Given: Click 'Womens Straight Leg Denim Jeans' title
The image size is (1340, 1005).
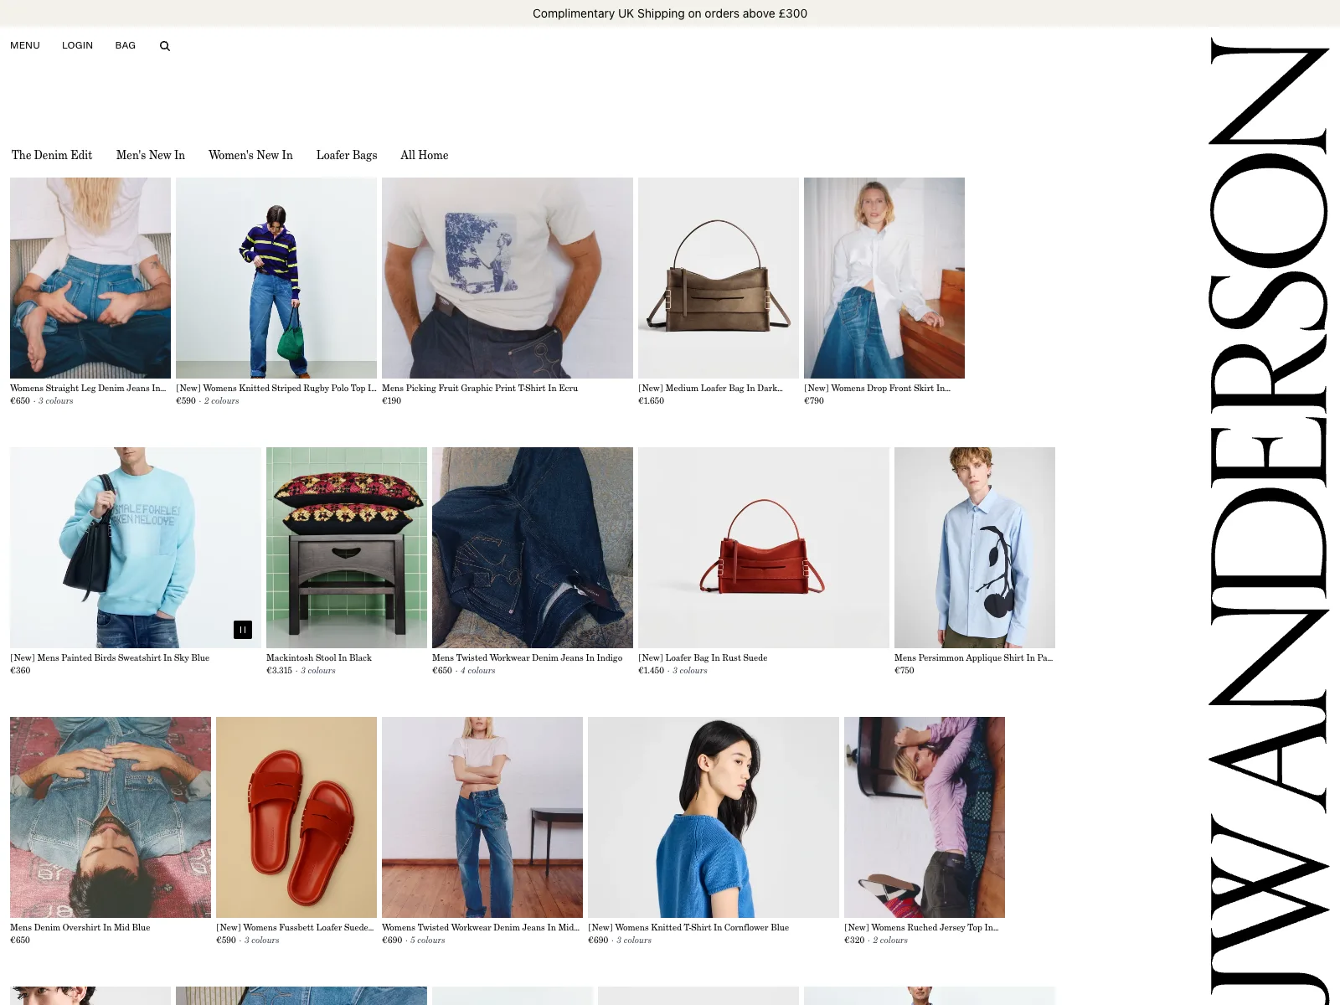Looking at the screenshot, I should 88,388.
